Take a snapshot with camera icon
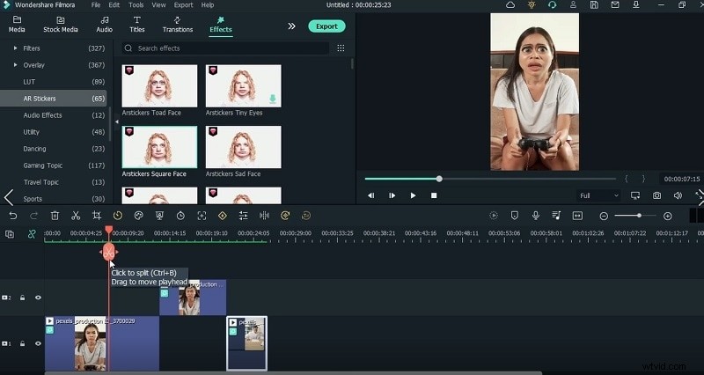 (656, 195)
